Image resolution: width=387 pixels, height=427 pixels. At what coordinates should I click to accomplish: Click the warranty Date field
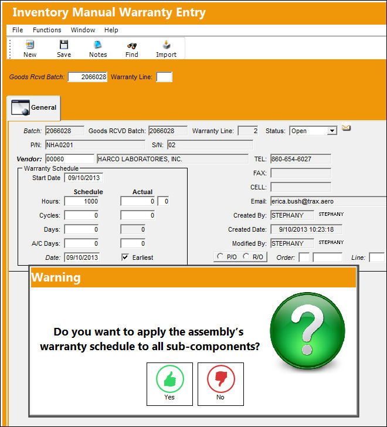[x=82, y=257]
